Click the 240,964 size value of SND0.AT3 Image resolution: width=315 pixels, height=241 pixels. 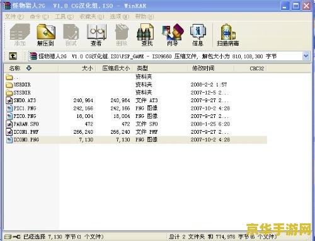tap(83, 100)
